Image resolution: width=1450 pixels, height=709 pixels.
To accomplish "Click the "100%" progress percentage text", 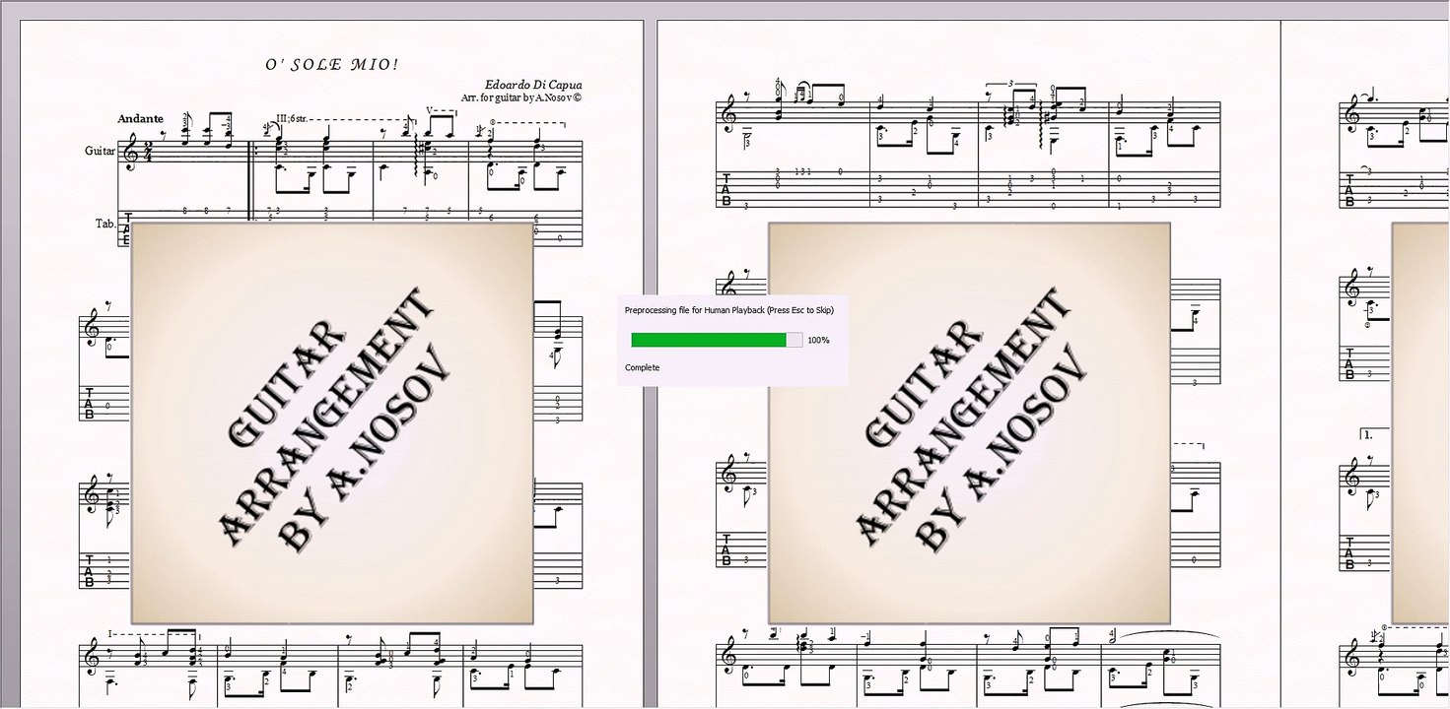I will point(818,340).
